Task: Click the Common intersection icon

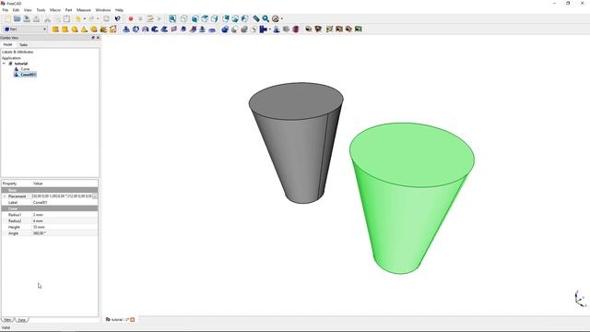Action: coord(254,29)
